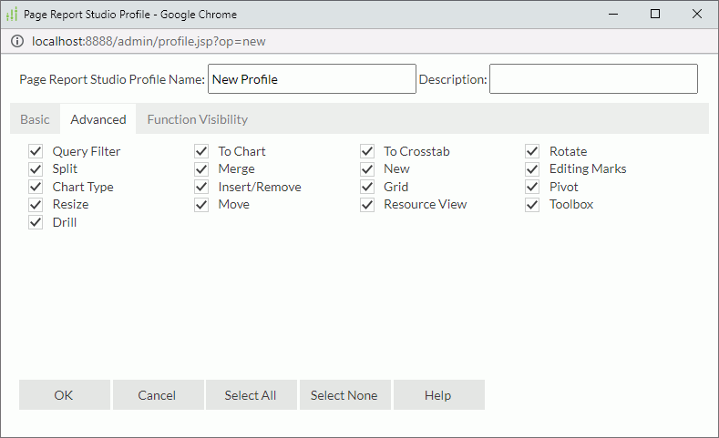Close the Page Report Studio Profile window
Image resolution: width=719 pixels, height=438 pixels.
(697, 15)
